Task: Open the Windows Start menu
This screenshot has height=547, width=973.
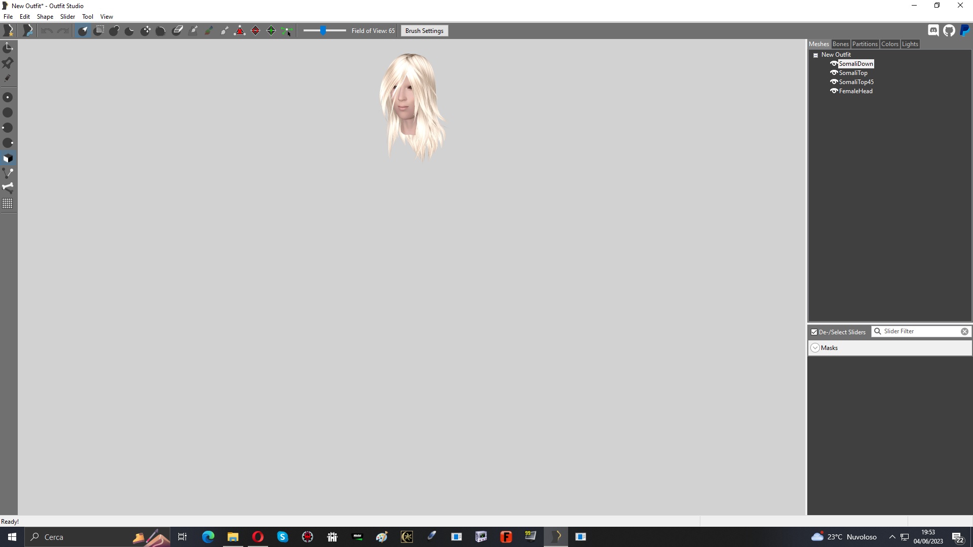Action: [12, 537]
